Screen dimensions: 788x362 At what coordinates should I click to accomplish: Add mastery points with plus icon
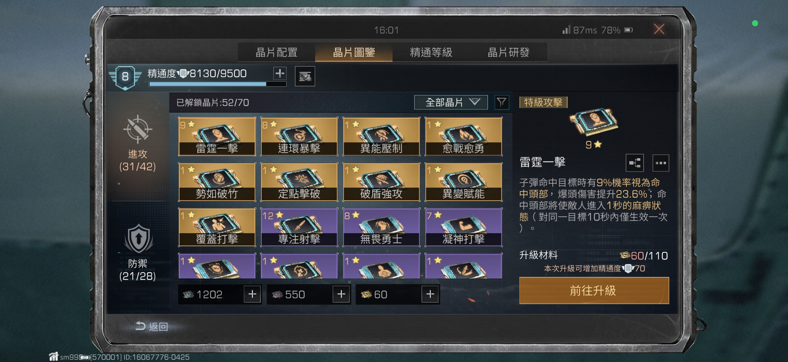[x=279, y=73]
